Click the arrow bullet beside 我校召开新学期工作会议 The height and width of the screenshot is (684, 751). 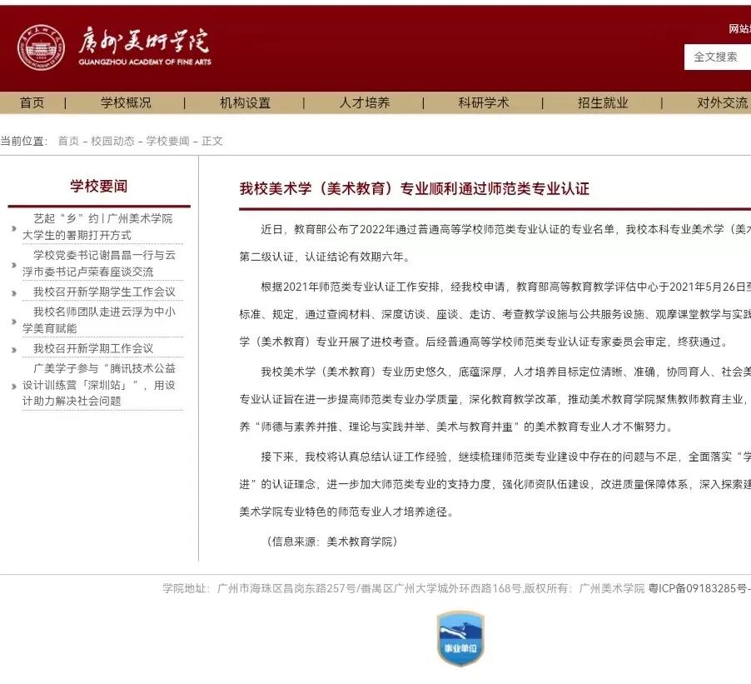[x=14, y=349]
